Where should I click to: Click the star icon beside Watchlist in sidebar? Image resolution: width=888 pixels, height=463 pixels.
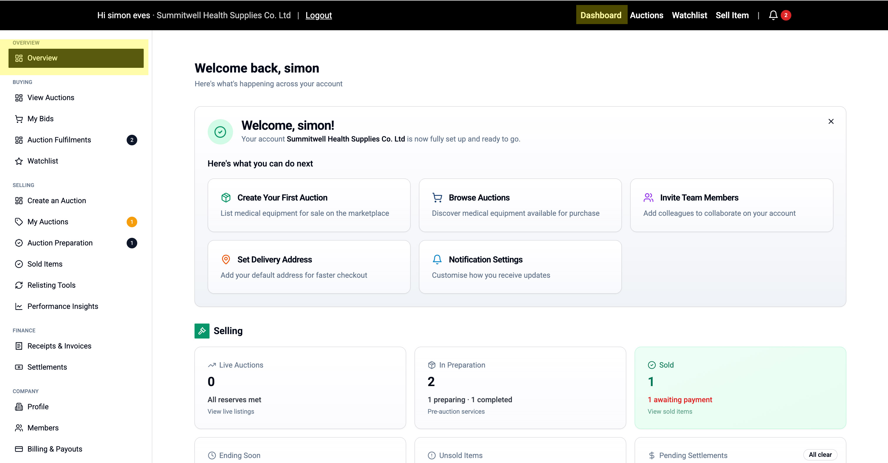click(x=19, y=161)
